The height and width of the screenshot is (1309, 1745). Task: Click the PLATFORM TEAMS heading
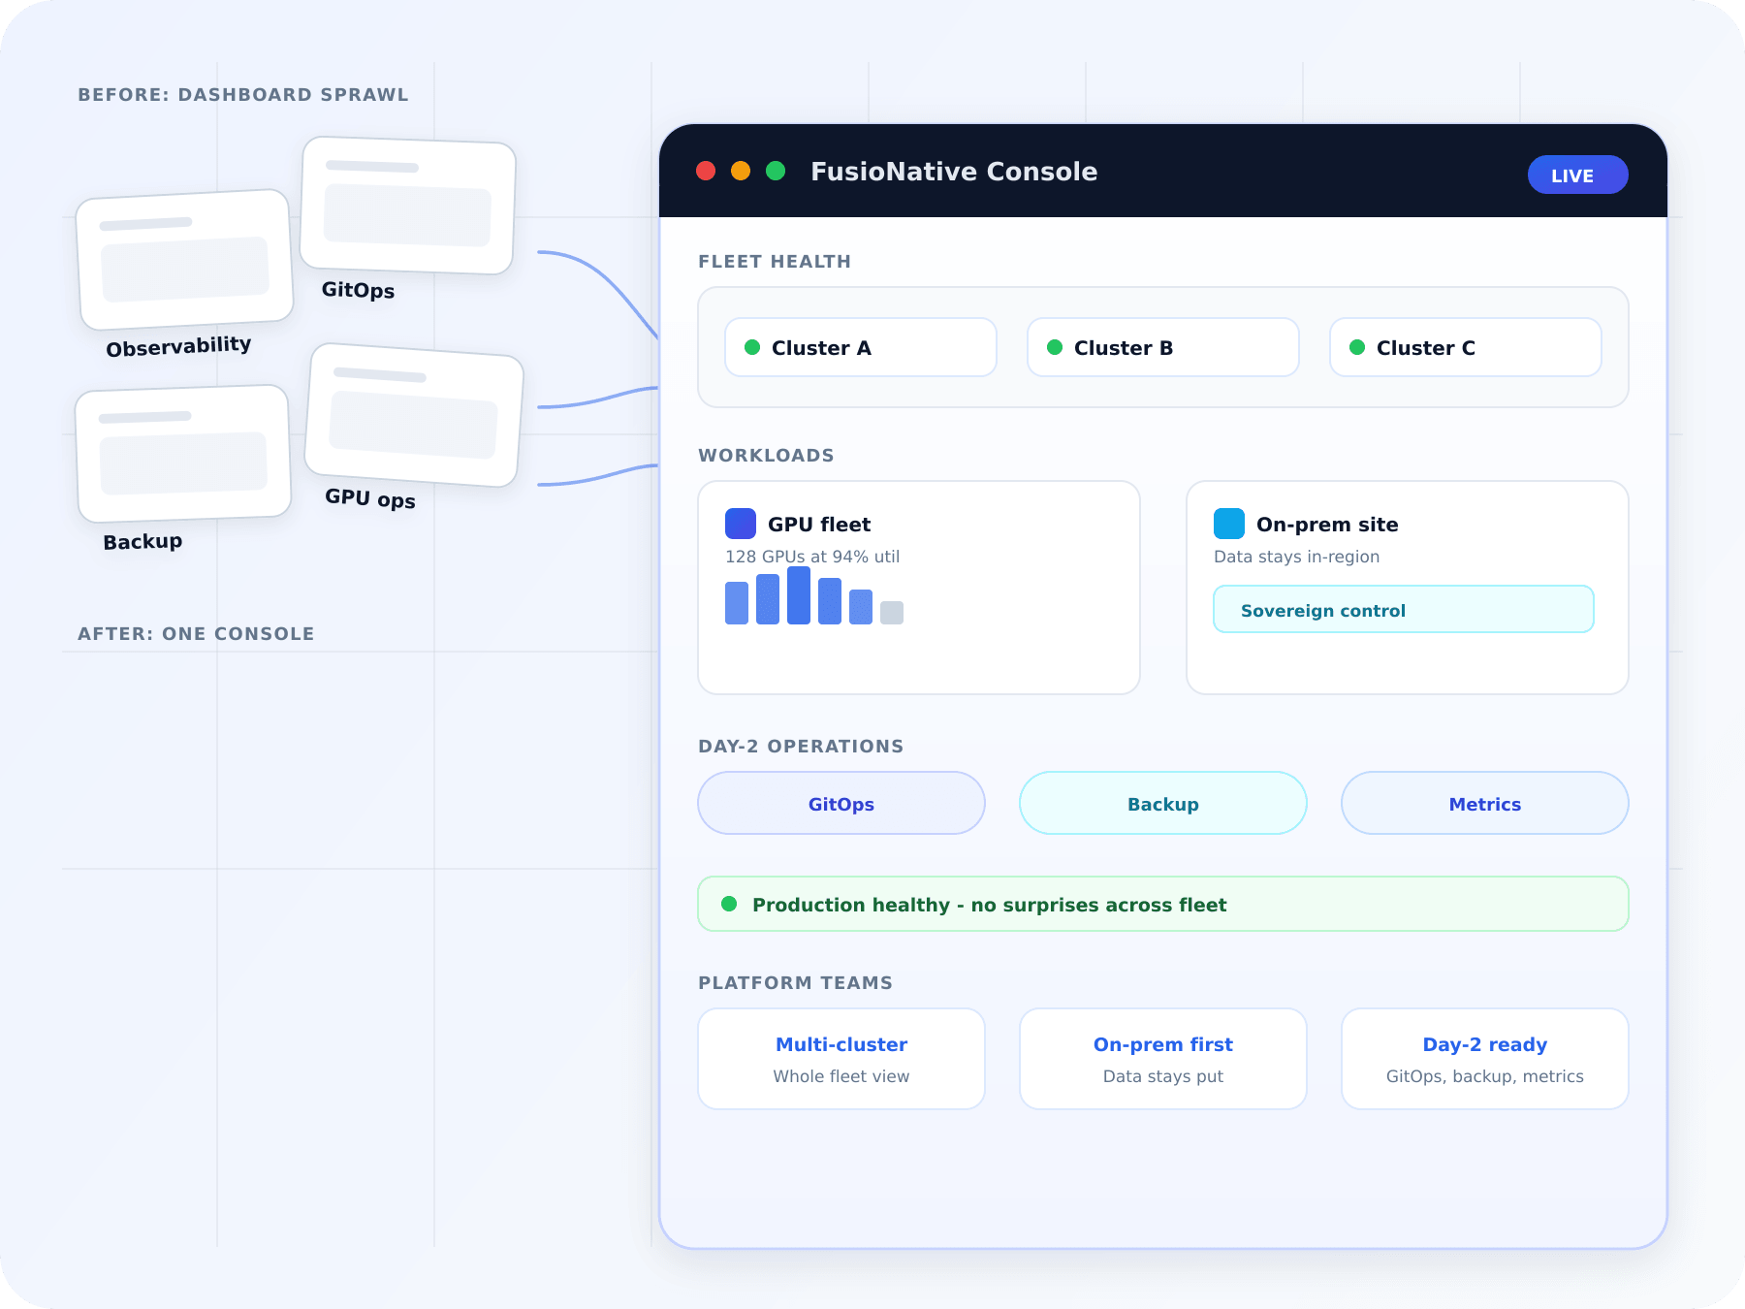795,983
